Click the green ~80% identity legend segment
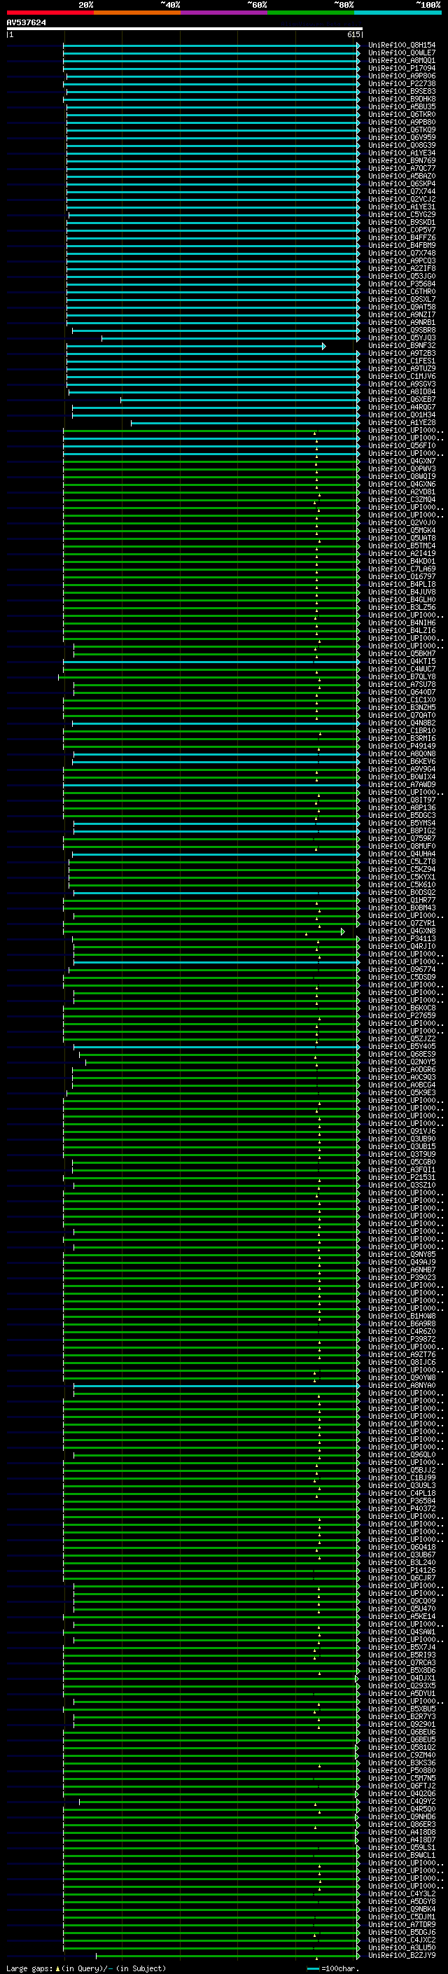This screenshot has width=448, height=1974. (x=311, y=13)
